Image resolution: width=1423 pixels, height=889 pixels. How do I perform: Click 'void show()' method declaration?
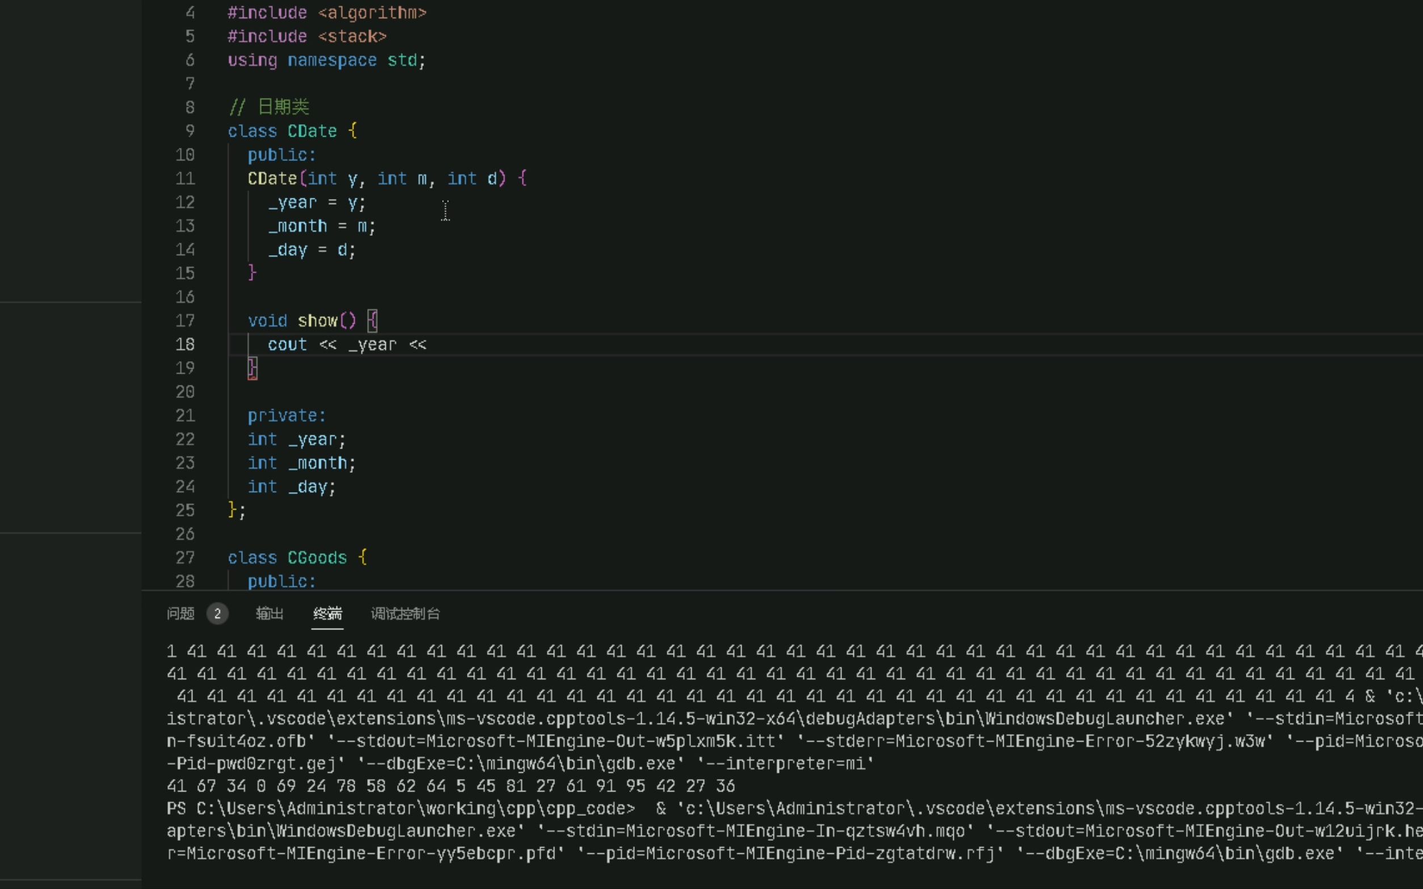click(x=302, y=320)
